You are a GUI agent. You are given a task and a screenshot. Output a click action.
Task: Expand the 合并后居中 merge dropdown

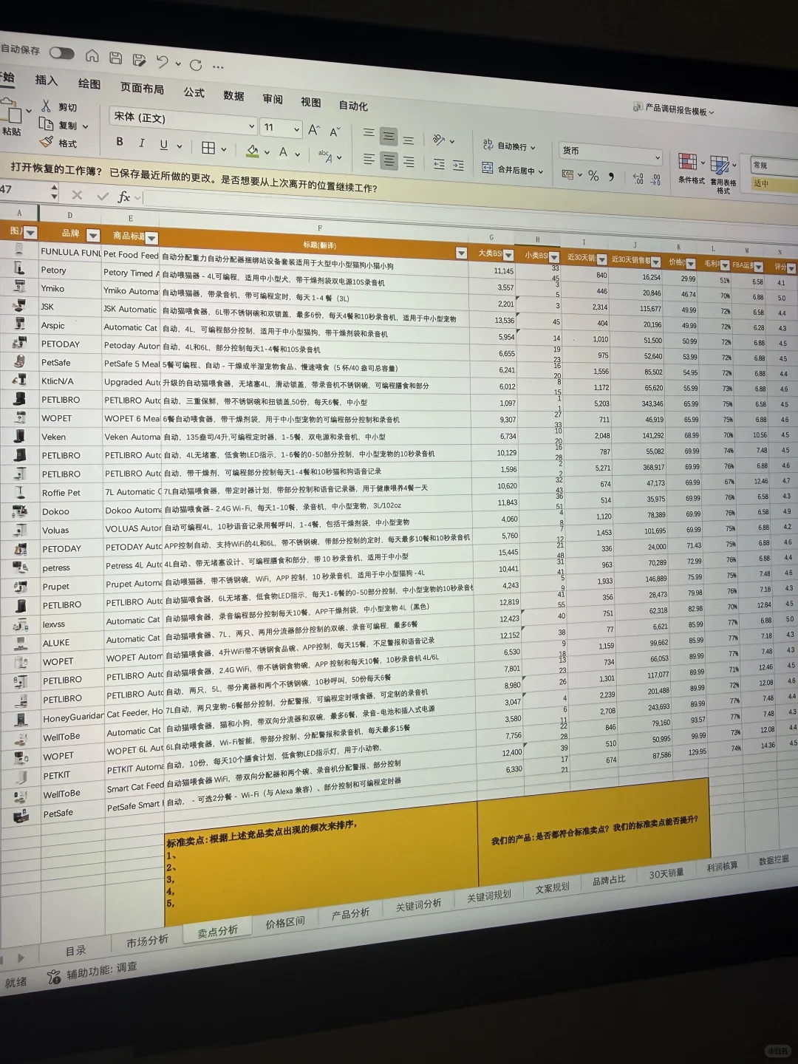pos(542,171)
